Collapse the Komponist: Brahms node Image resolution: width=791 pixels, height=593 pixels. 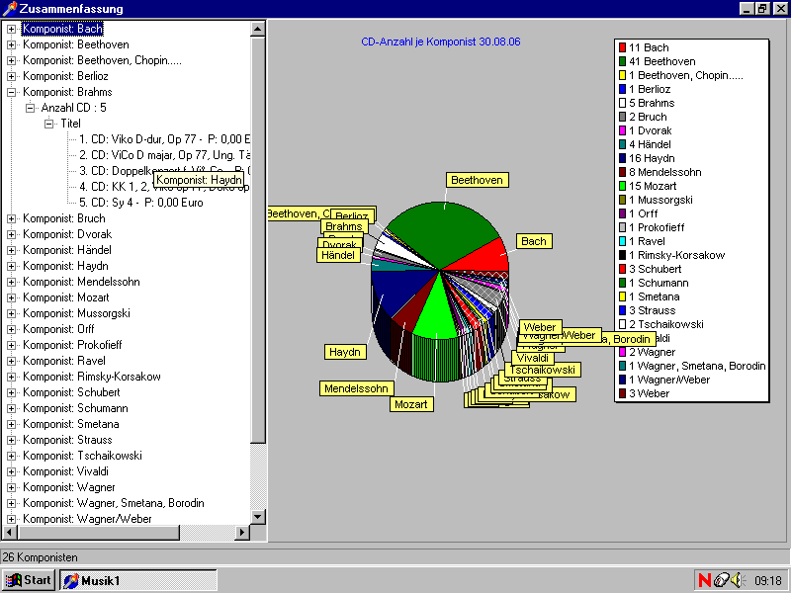12,92
